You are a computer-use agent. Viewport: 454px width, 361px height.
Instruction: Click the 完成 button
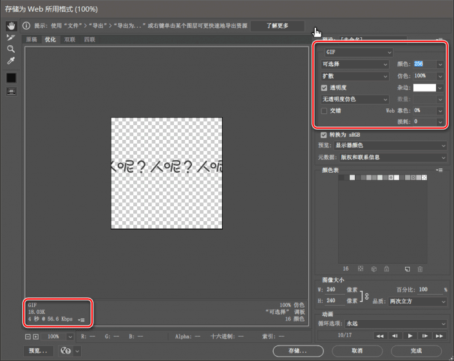[x=416, y=351]
